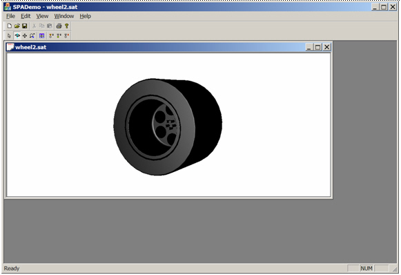
Task: Click the New document icon
Action: (x=10, y=26)
